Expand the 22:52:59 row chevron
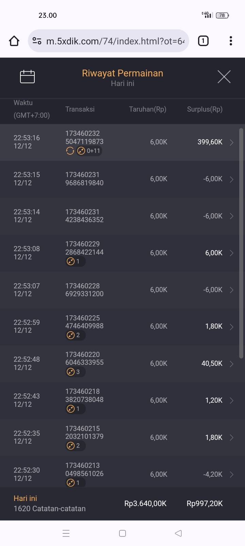The height and width of the screenshot is (546, 245). tap(231, 327)
